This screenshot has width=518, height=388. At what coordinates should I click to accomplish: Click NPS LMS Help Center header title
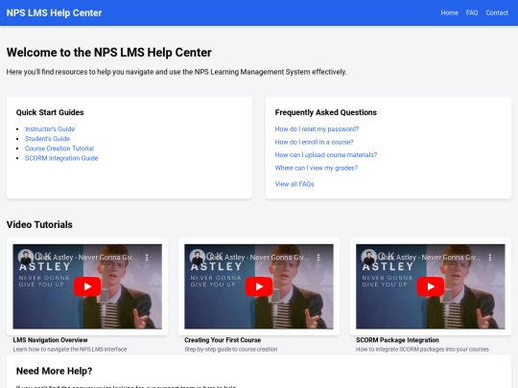coord(54,12)
